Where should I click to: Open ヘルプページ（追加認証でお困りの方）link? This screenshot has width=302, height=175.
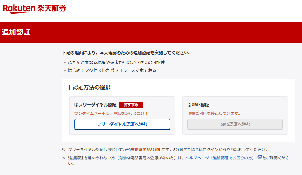click(220, 158)
